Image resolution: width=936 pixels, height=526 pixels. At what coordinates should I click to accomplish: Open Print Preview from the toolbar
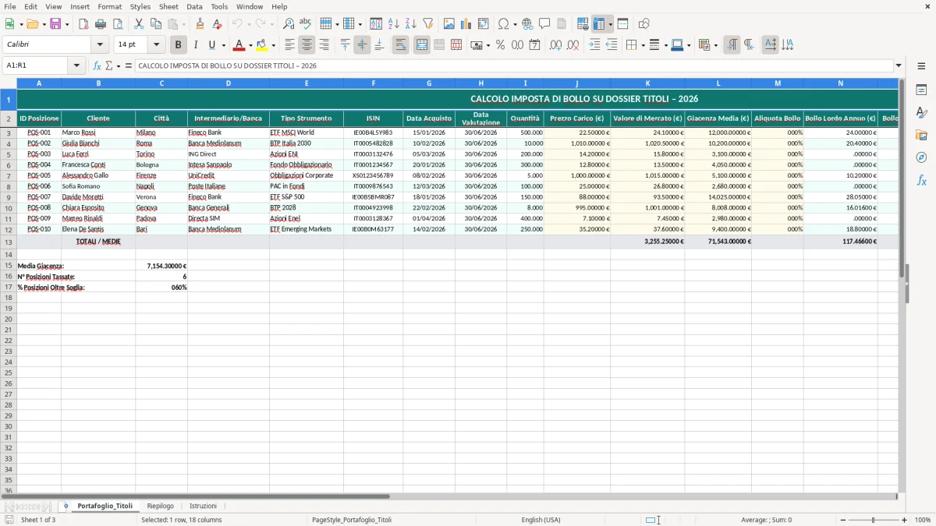point(118,24)
